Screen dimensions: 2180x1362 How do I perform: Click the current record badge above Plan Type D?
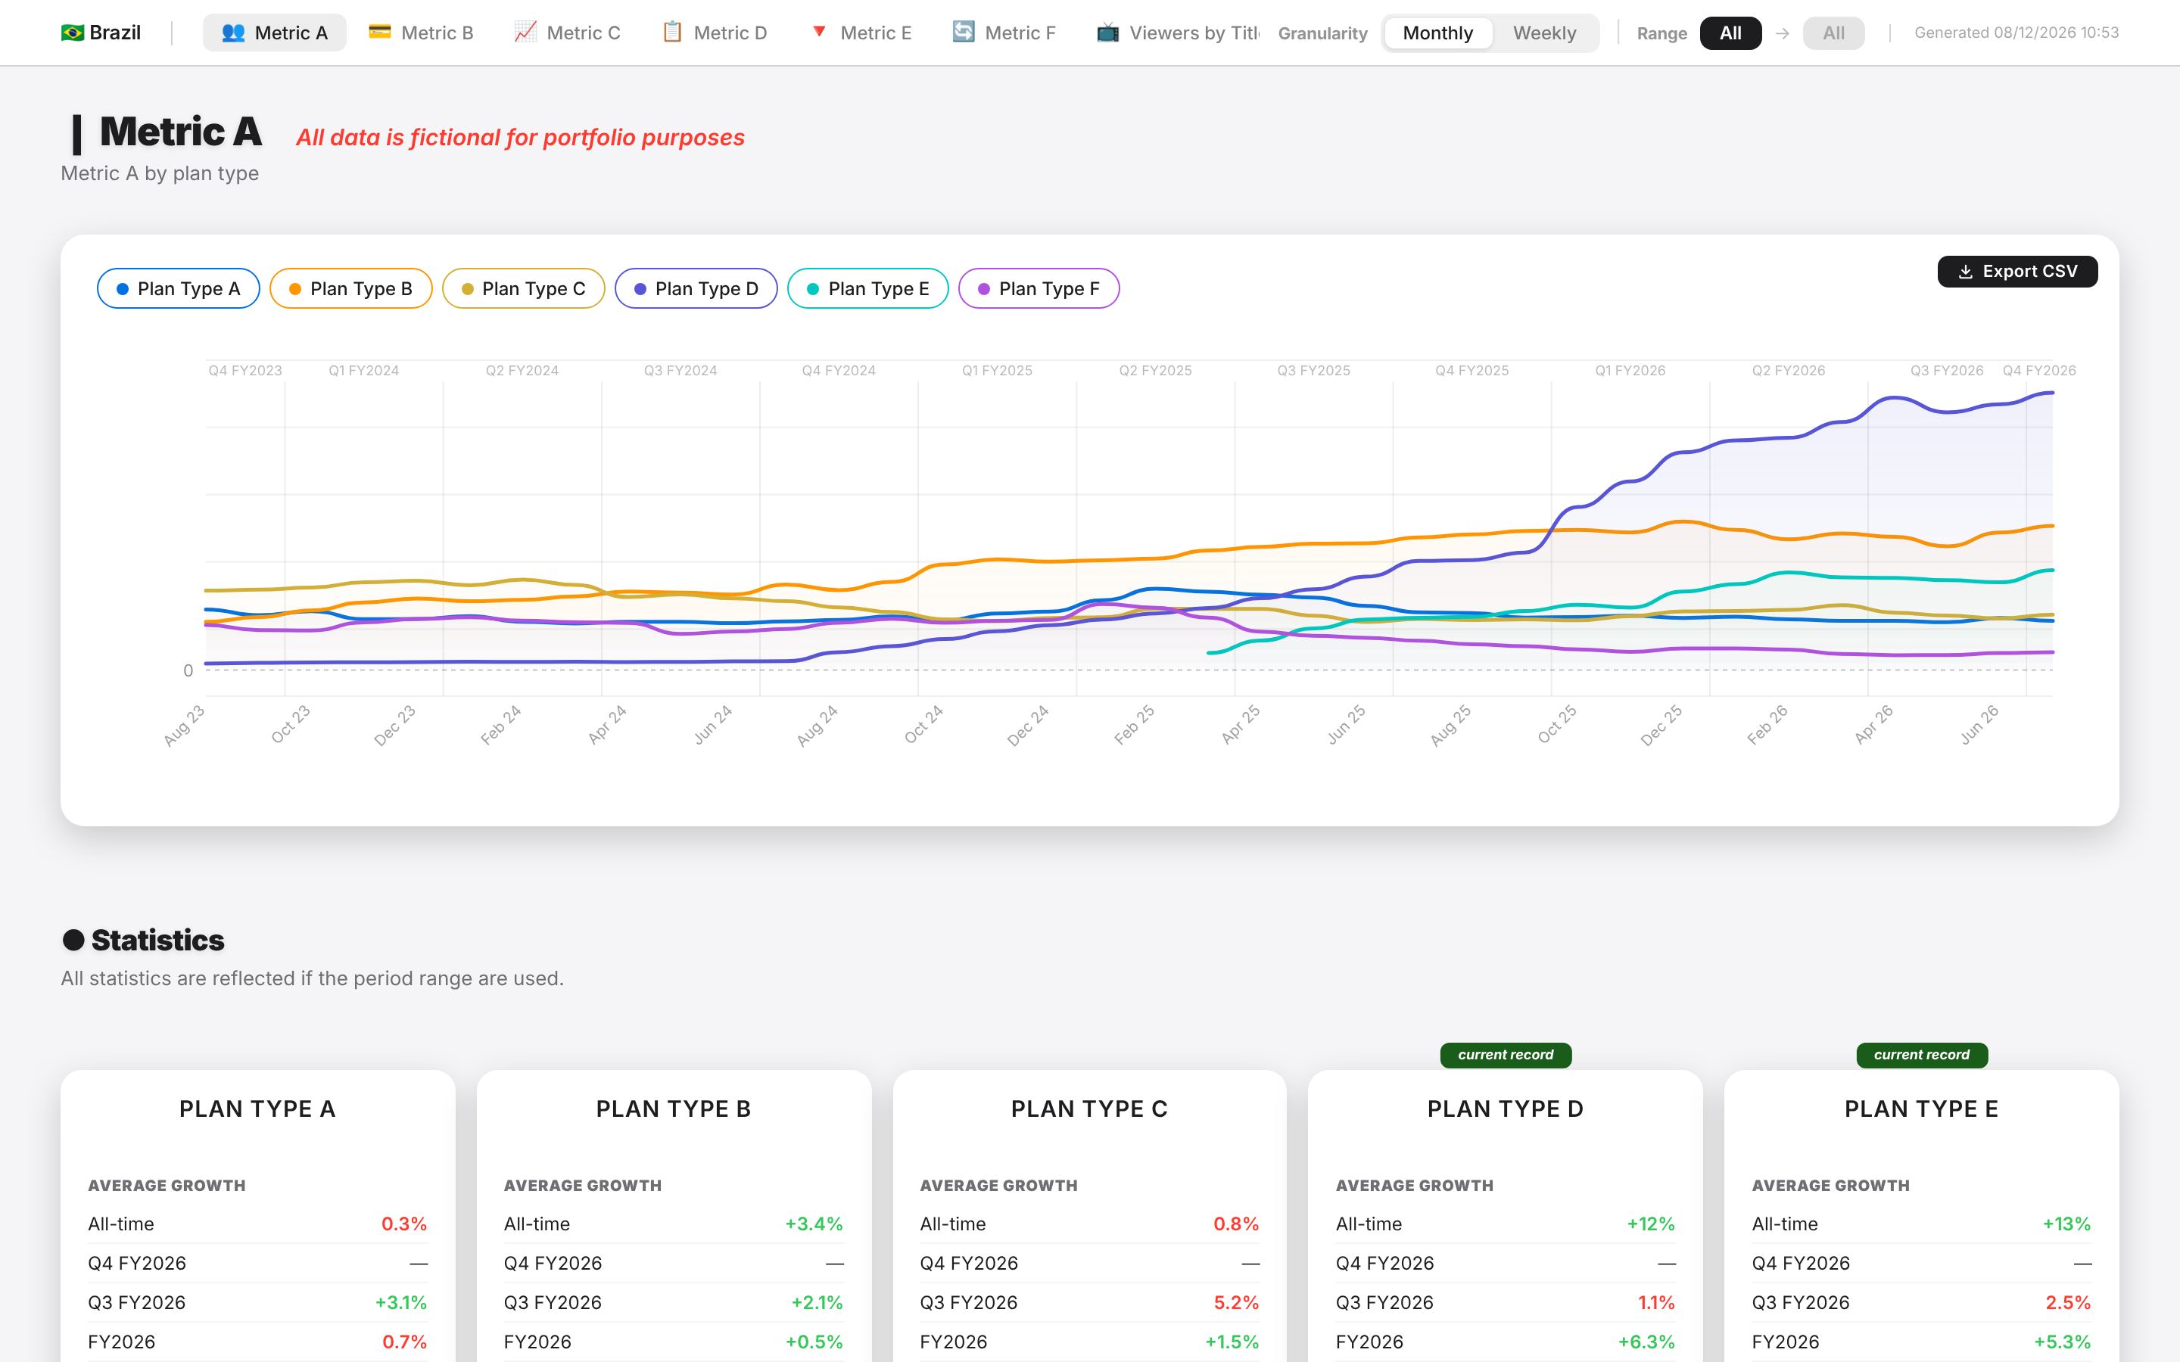[1506, 1055]
